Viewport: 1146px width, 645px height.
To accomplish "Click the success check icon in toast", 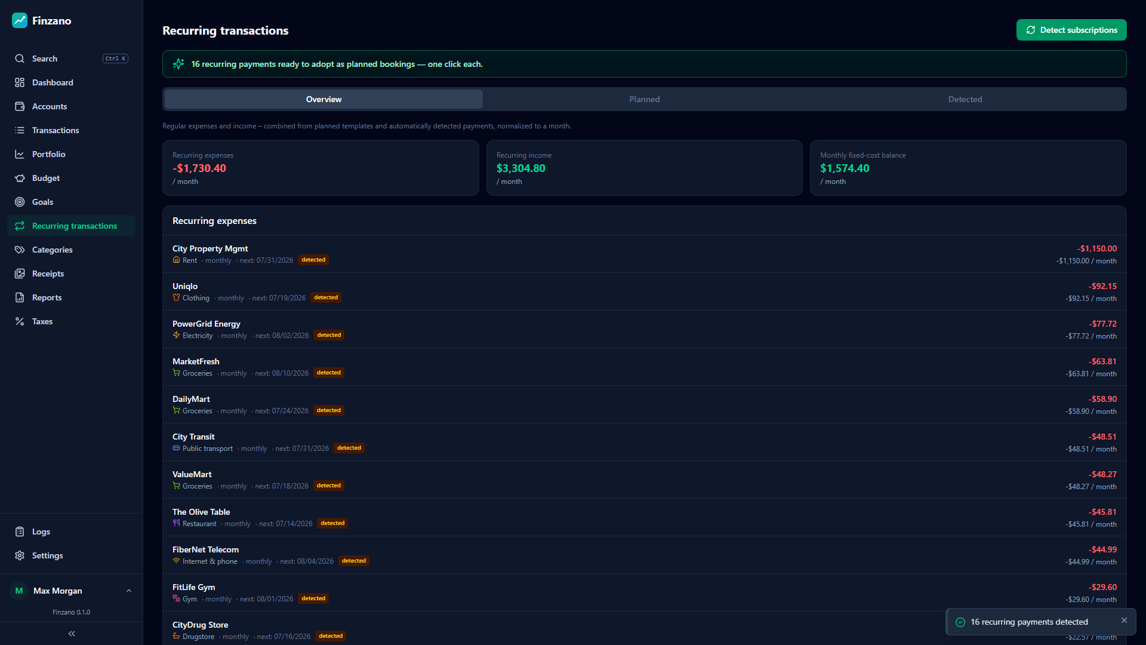I will tap(960, 622).
